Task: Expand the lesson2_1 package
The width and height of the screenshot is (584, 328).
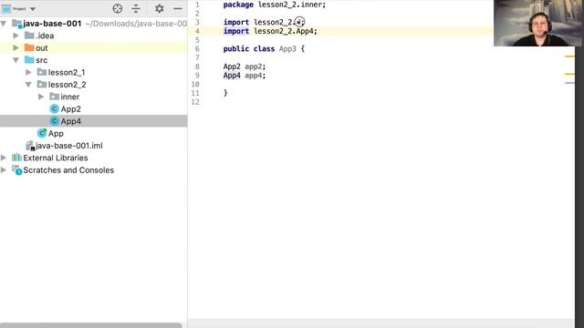Action: (28, 72)
